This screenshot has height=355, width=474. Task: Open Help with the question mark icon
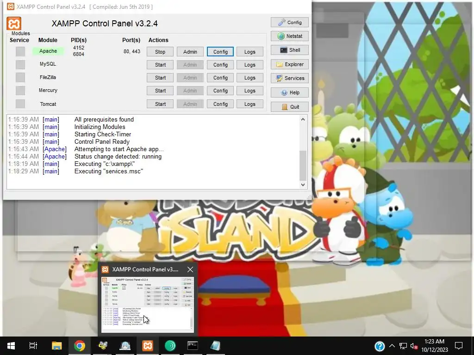pyautogui.click(x=290, y=92)
